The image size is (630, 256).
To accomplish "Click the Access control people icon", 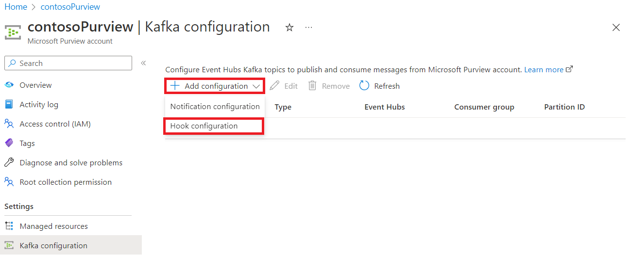I will (9, 124).
